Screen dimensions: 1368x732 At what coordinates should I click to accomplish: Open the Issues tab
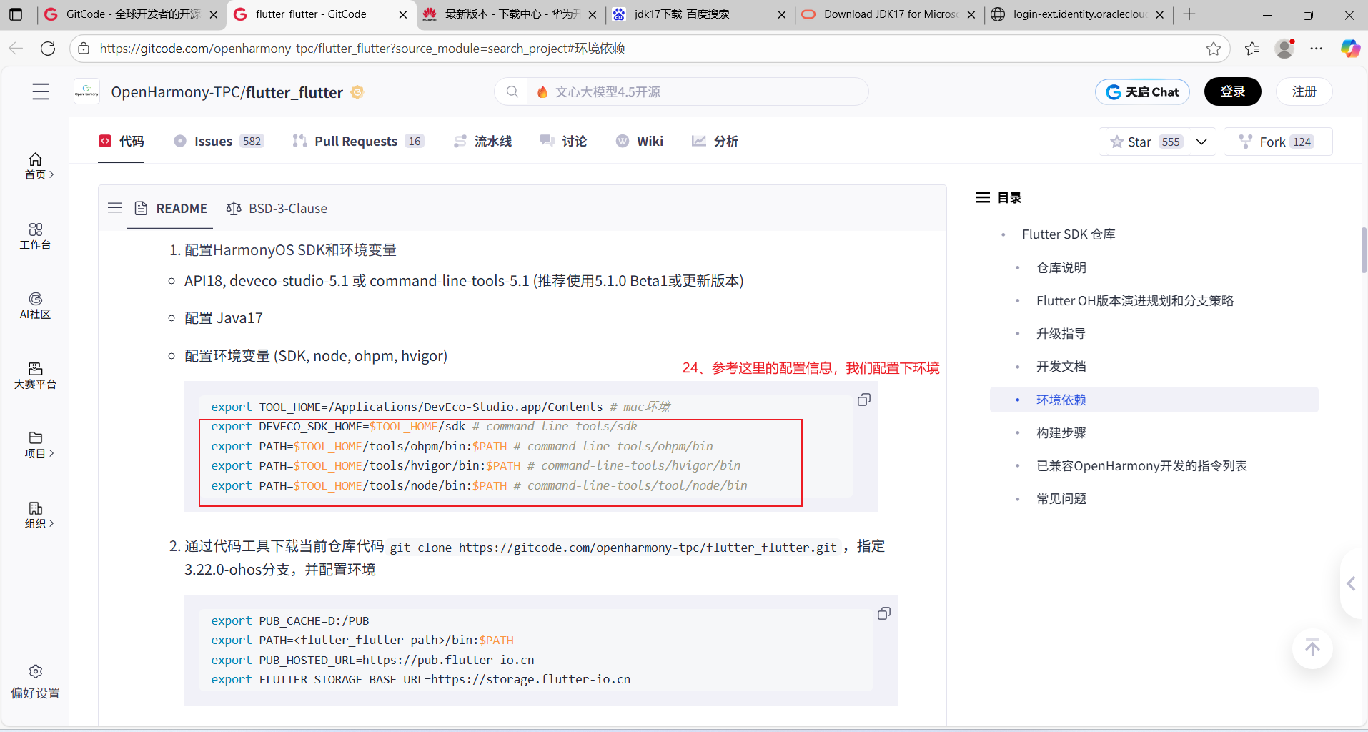[219, 142]
